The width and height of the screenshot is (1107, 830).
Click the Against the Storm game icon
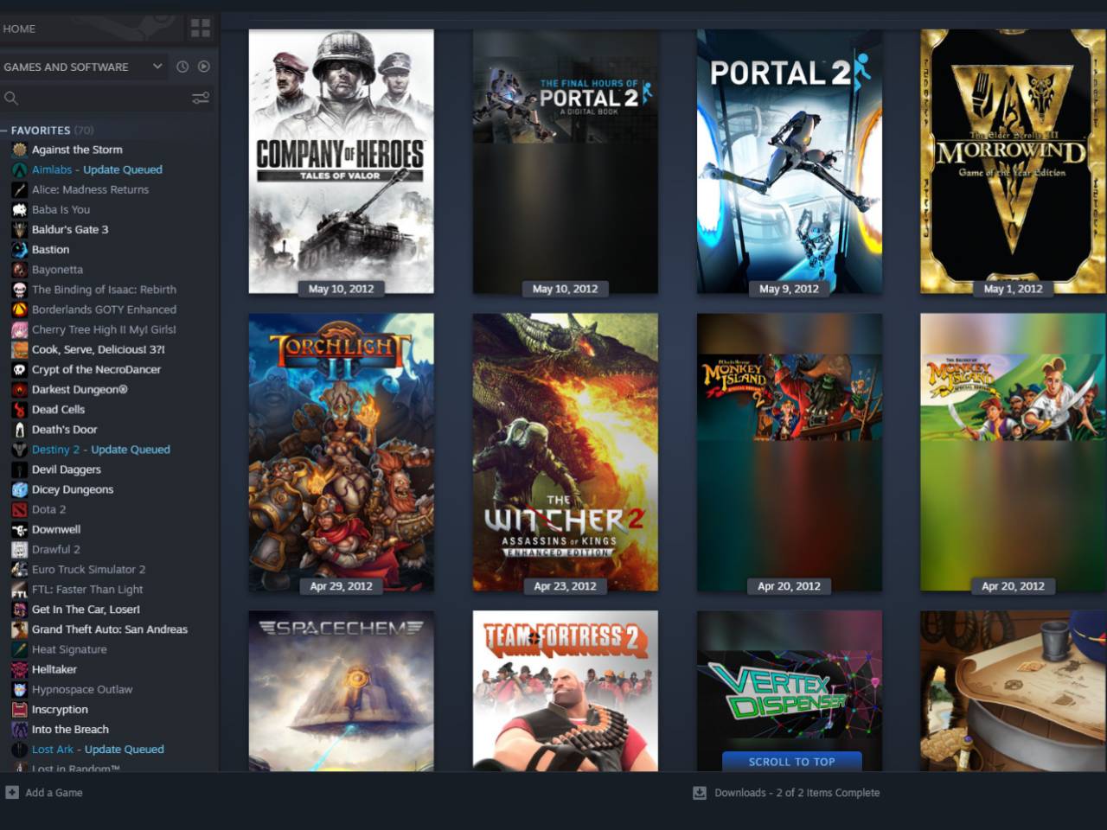click(19, 150)
